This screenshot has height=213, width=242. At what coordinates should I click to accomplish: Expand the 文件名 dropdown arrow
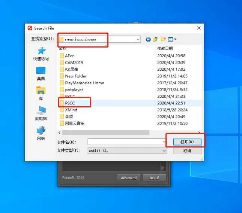pyautogui.click(x=164, y=142)
